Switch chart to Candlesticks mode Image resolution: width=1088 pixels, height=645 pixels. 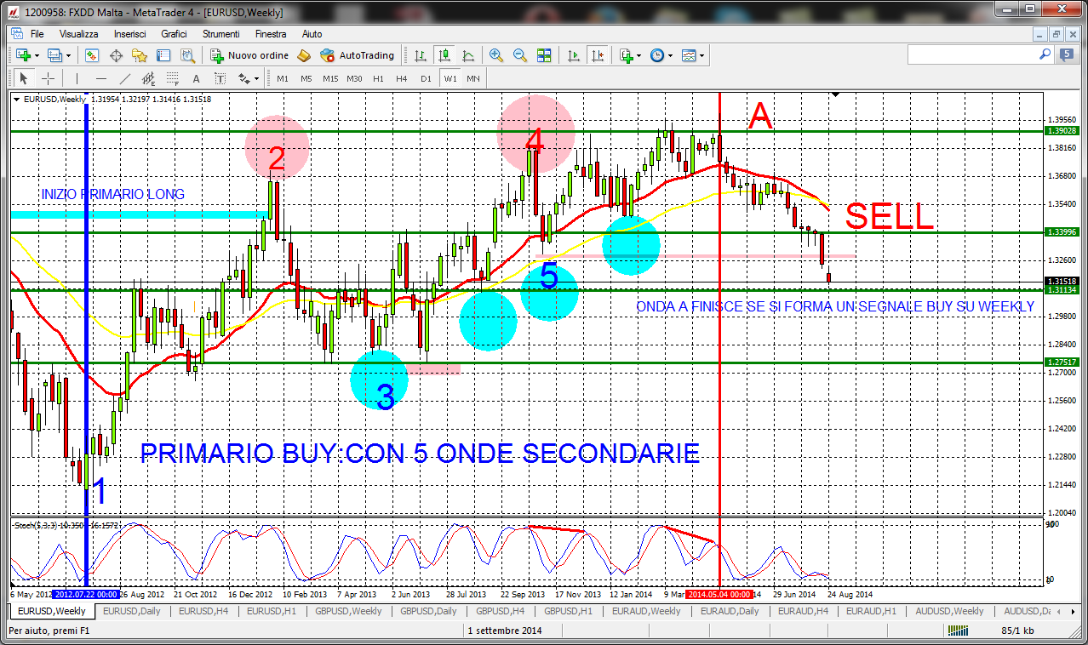(x=444, y=55)
